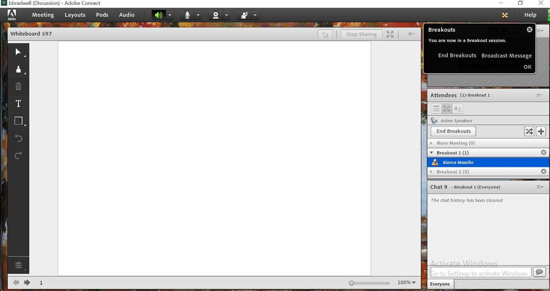
Task: Remove Breakout 1 room
Action: [543, 152]
